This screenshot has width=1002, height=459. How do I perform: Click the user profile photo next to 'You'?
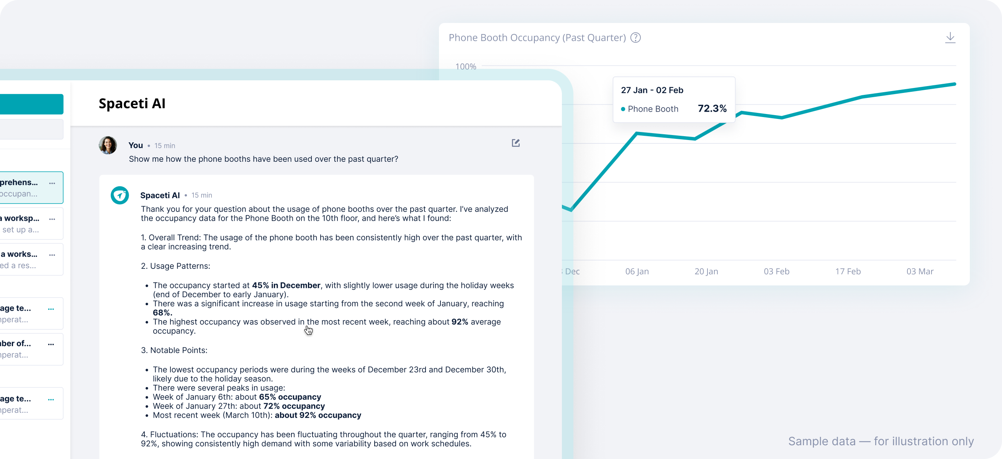point(108,145)
